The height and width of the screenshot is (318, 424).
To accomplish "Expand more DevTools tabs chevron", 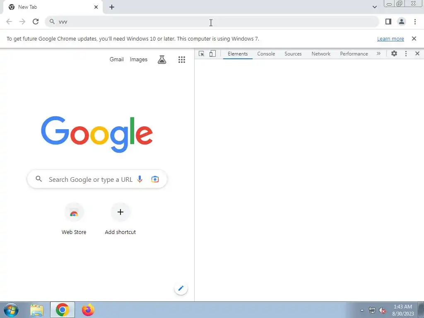I will click(378, 53).
